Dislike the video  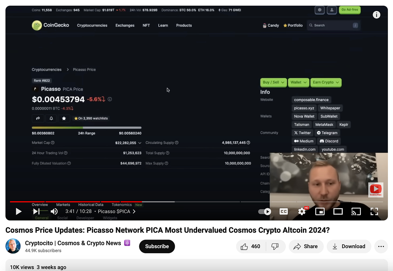click(275, 246)
